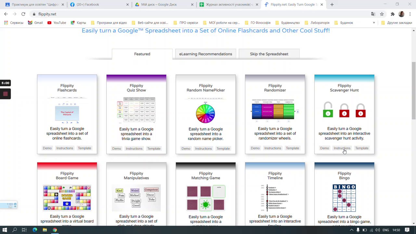Show hidden system tray icons
Viewport: 416px width, 234px height.
pyautogui.click(x=351, y=230)
